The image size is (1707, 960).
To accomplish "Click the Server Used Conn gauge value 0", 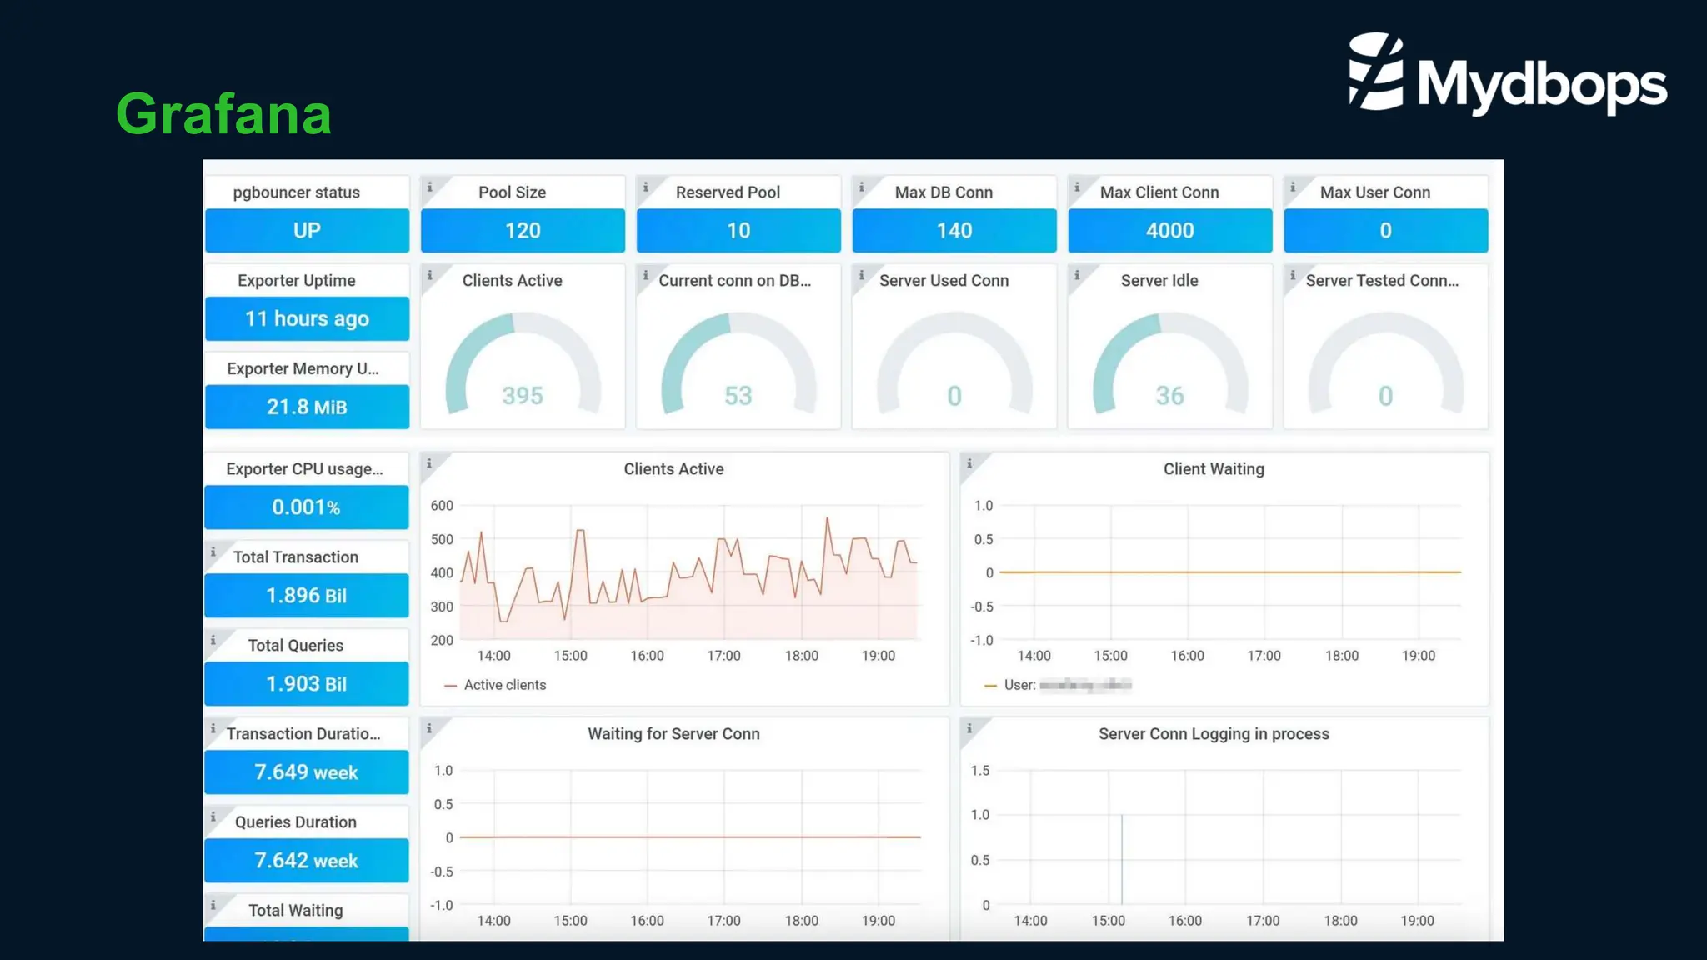I will coord(954,396).
